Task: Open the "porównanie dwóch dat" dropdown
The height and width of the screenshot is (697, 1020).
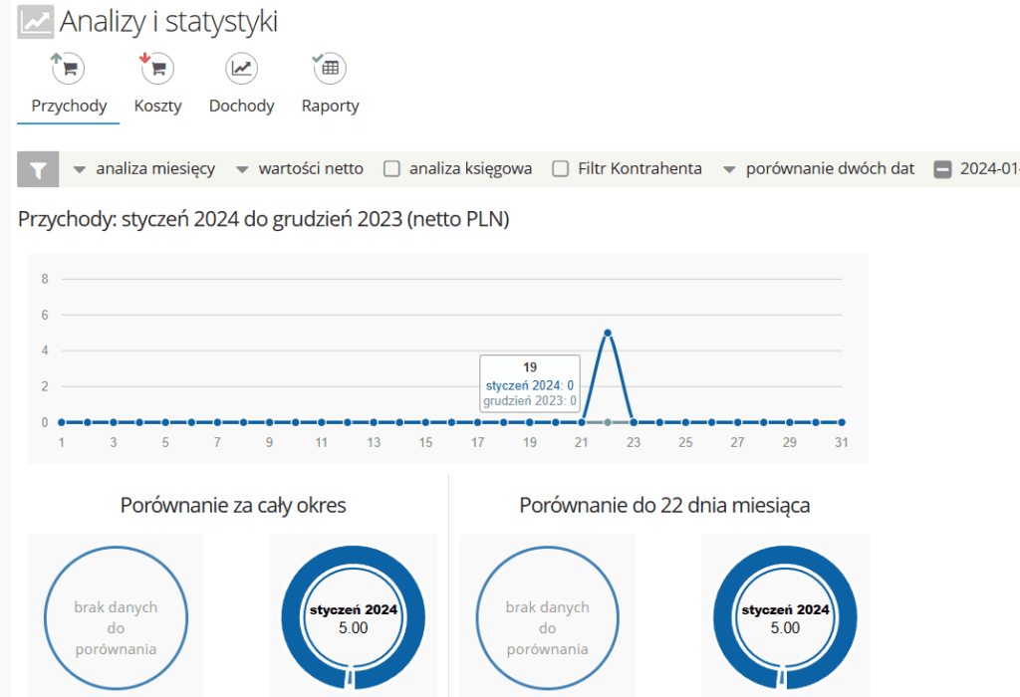Action: 832,168
